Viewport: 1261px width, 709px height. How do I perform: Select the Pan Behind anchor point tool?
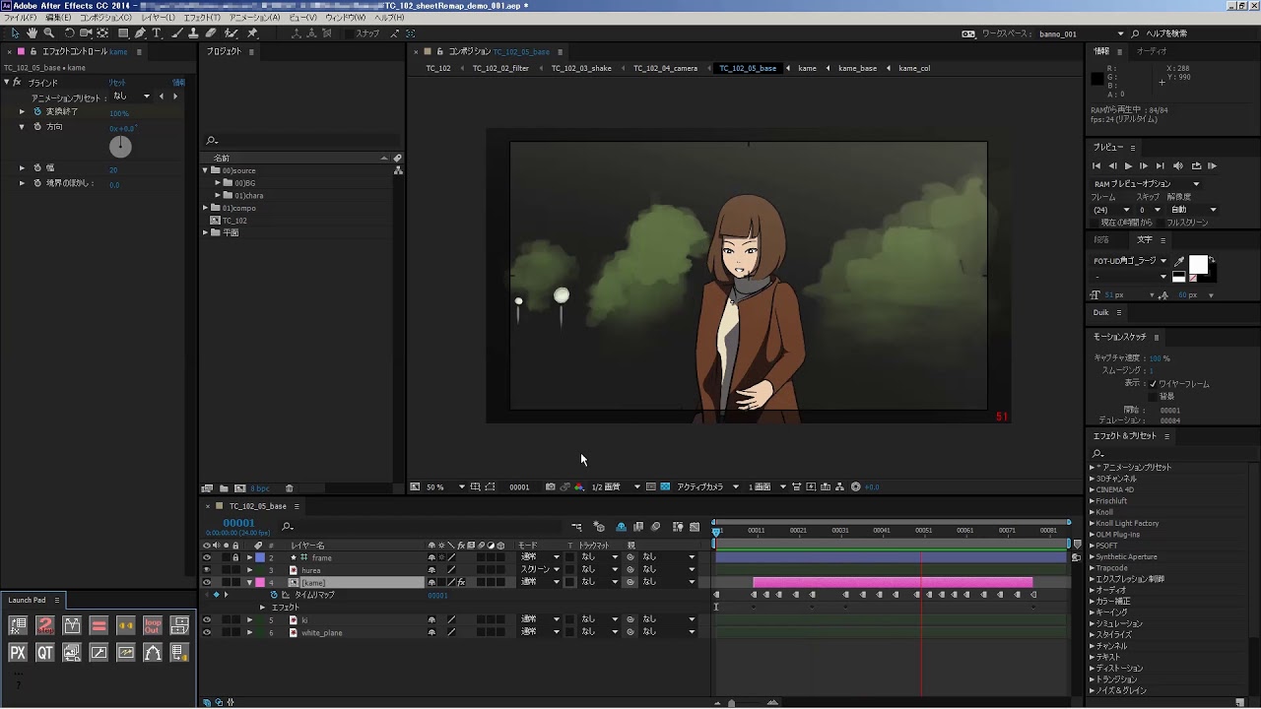point(102,32)
